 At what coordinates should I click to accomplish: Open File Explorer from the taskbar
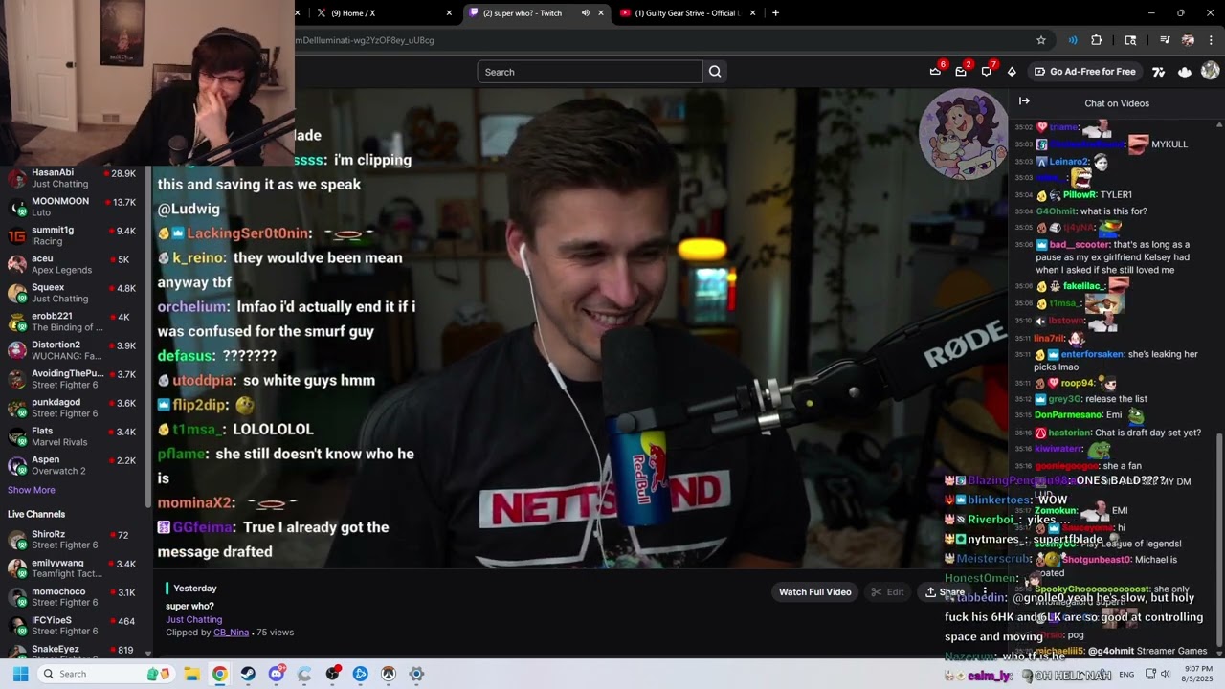click(x=191, y=674)
